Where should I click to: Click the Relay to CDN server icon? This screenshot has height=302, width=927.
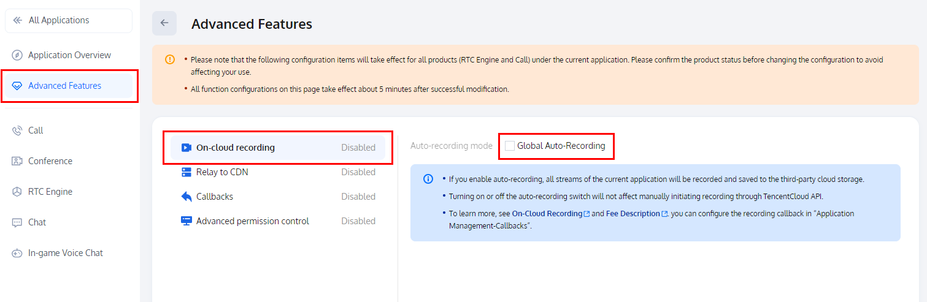pyautogui.click(x=187, y=172)
